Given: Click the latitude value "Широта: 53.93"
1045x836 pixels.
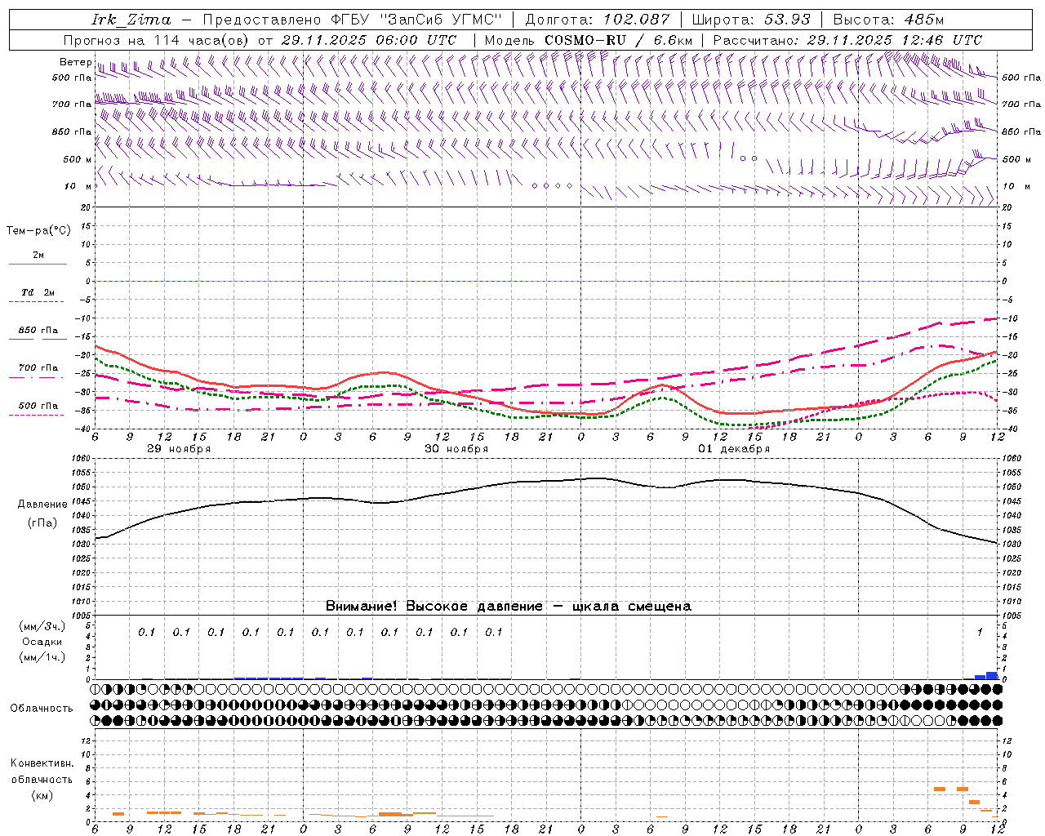Looking at the screenshot, I should coord(751,20).
